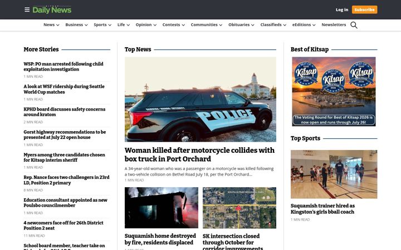This screenshot has width=401, height=250.
Task: Expand the Contests dropdown menu
Action: tap(174, 25)
